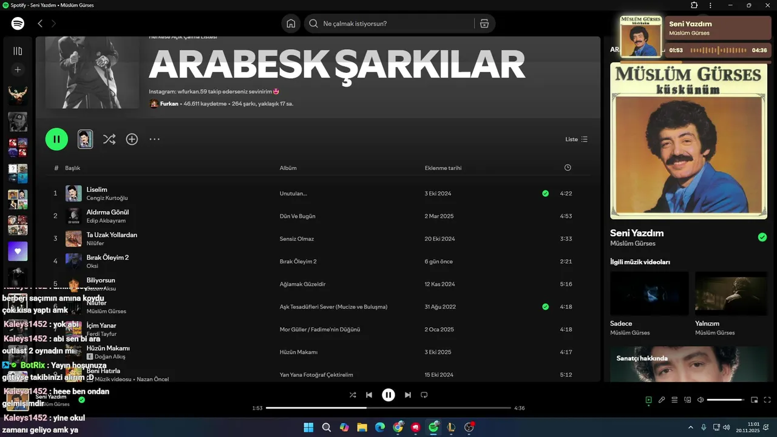Open the play queue icon
The width and height of the screenshot is (777, 437).
pyautogui.click(x=674, y=400)
